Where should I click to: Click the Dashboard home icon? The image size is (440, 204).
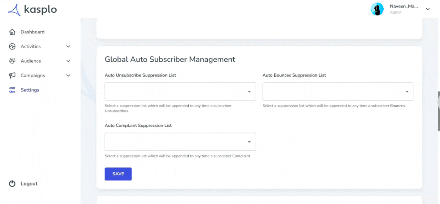pyautogui.click(x=12, y=32)
